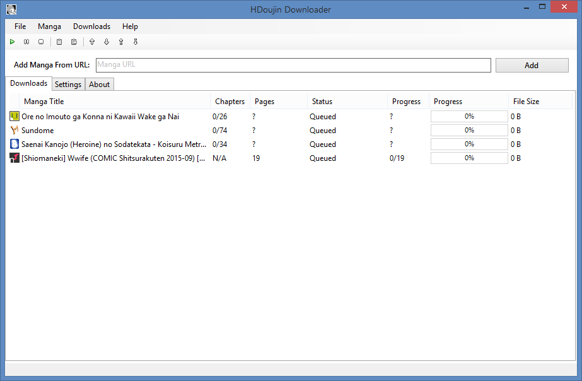The width and height of the screenshot is (582, 381).
Task: Close the HDoujin Downloader window
Action: point(564,7)
